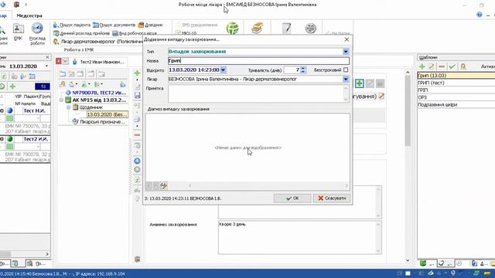Select tree node №790078, ТЕСТ2
This screenshot has height=278, width=495.
click(x=99, y=93)
